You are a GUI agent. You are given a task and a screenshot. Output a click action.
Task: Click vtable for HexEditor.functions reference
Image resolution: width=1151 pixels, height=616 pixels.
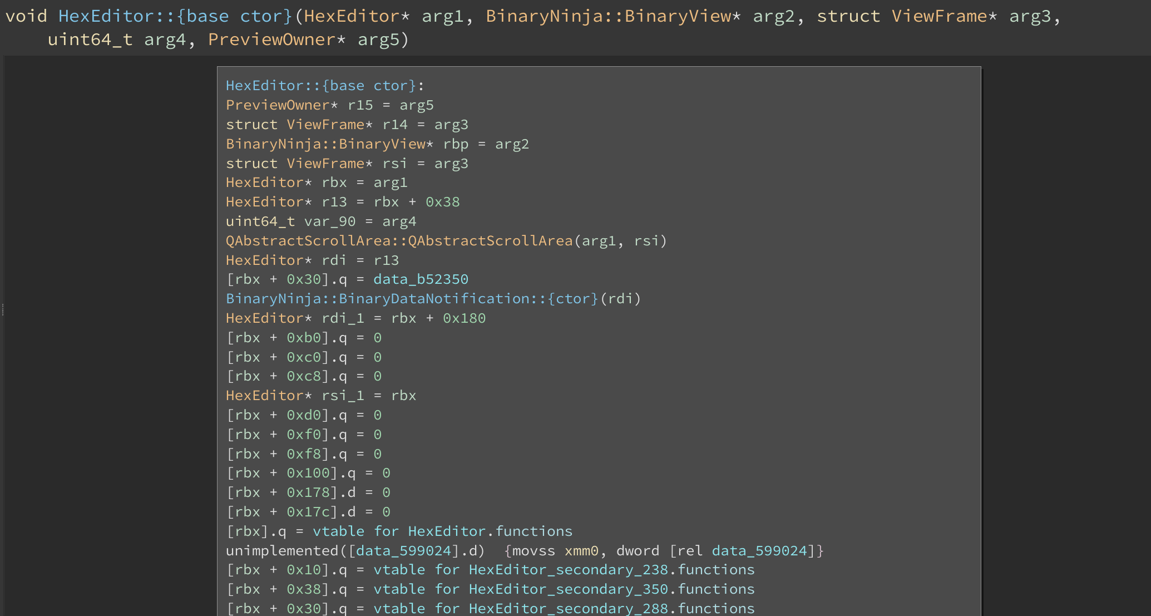pyautogui.click(x=442, y=531)
